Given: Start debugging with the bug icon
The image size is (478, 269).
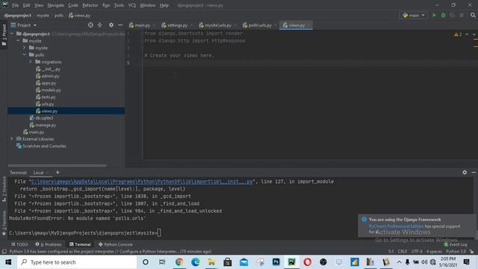Looking at the screenshot, I should click(x=443, y=15).
